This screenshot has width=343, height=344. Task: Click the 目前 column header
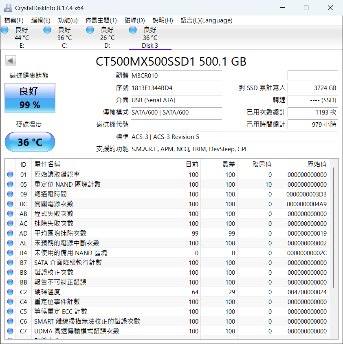[182, 164]
